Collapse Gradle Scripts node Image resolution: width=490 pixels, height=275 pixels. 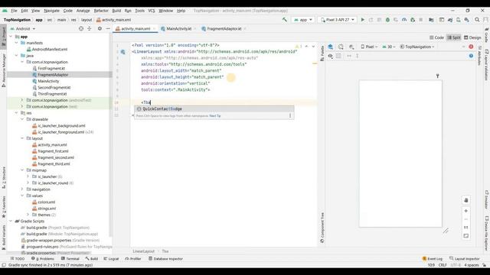[x=11, y=221]
